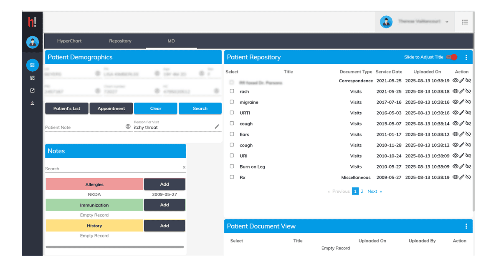This screenshot has height=262, width=501.
Task: Clear the Notes search with X icon
Action: [184, 168]
